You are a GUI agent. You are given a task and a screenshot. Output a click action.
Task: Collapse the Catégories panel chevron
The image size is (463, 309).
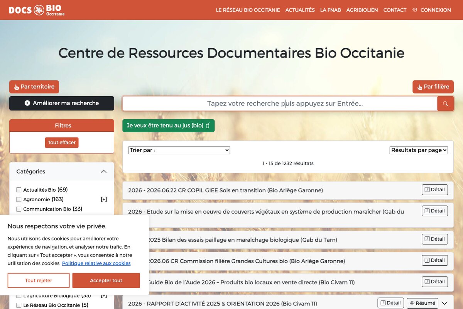coord(103,171)
